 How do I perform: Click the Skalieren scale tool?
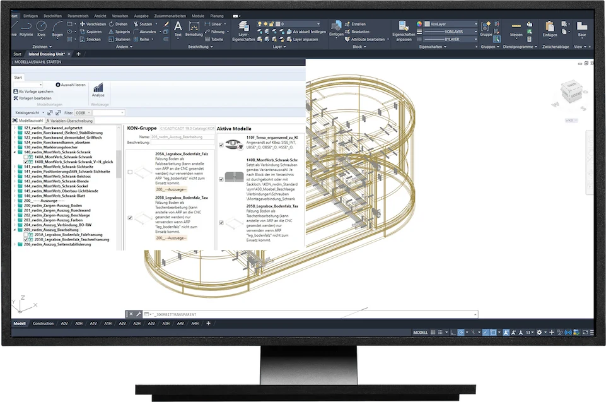[119, 40]
